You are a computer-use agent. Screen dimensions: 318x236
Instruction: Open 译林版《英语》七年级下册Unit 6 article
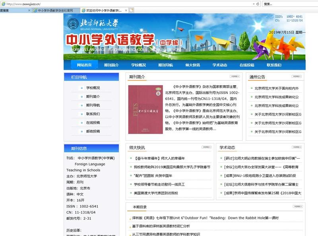point(205,218)
